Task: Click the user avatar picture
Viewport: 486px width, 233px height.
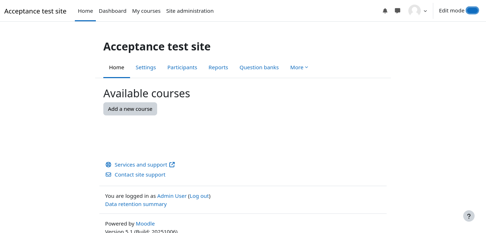Action: pyautogui.click(x=414, y=11)
